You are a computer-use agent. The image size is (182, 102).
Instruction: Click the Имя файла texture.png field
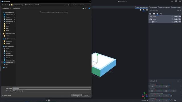coord(52,88)
